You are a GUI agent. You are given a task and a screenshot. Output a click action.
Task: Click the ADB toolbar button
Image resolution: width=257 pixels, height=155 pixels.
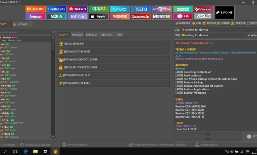coord(196,23)
